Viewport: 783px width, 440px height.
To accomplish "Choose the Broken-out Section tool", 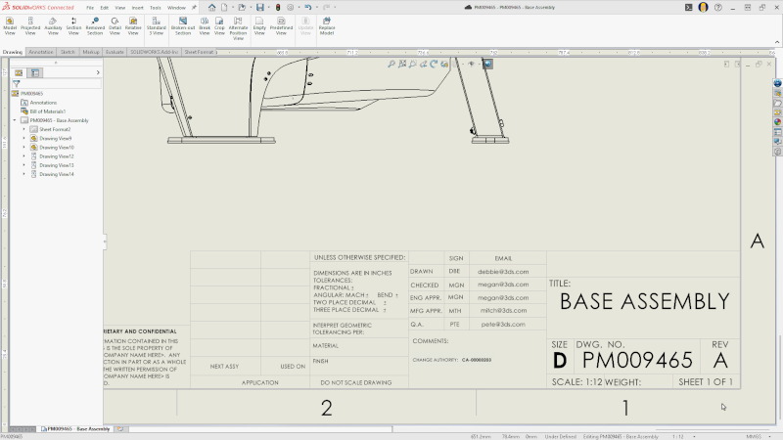I will click(182, 23).
